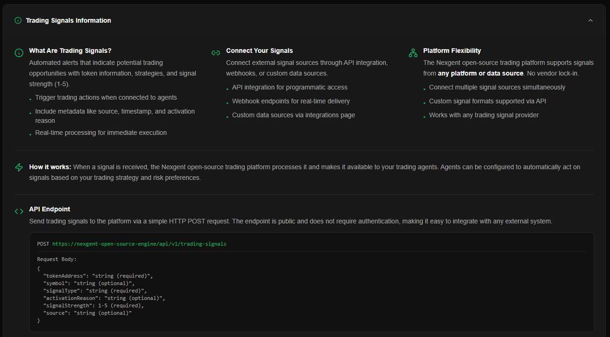Screen dimensions: 610x337
Task: Click the Request Body: label
Action: [57, 259]
